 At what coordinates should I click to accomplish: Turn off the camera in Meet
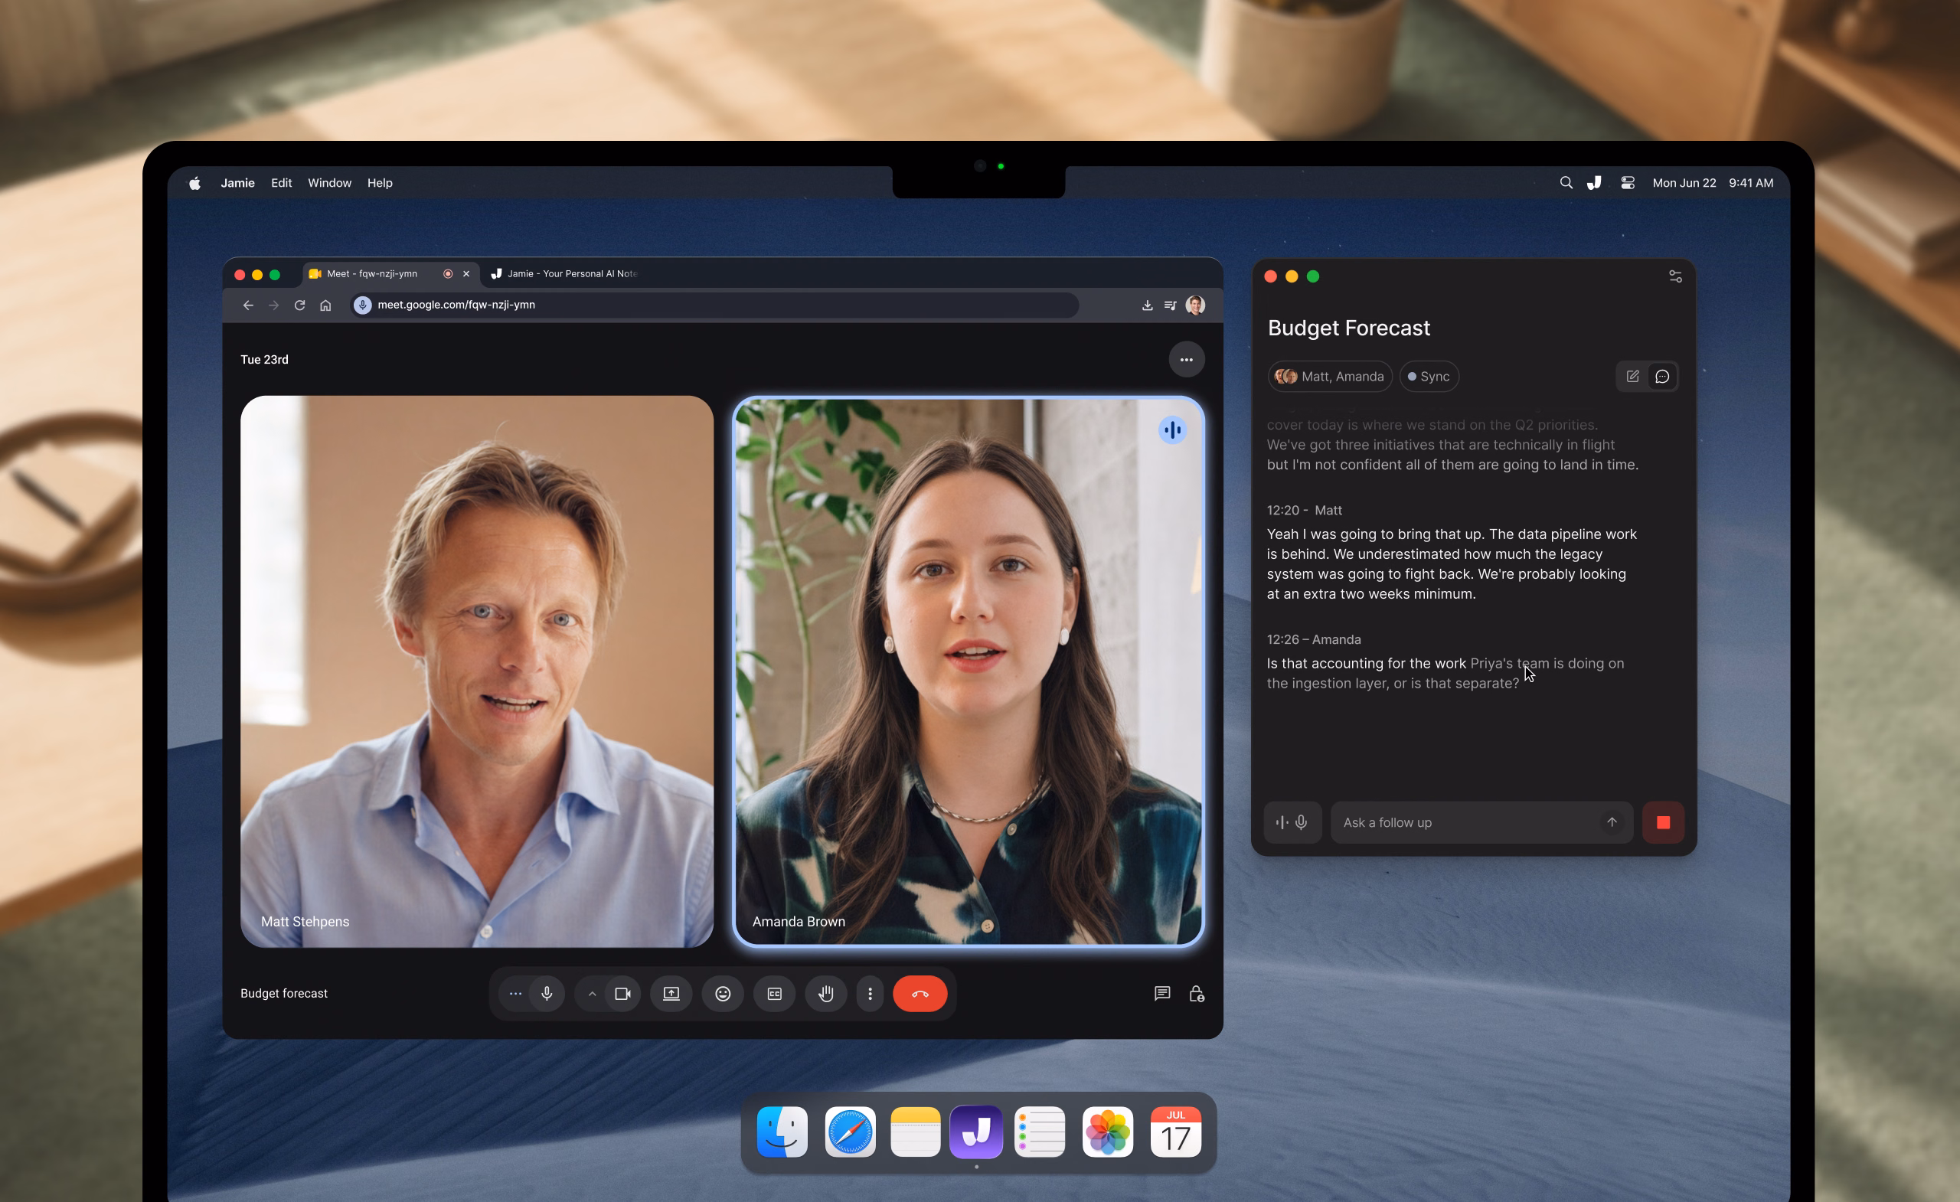[623, 994]
